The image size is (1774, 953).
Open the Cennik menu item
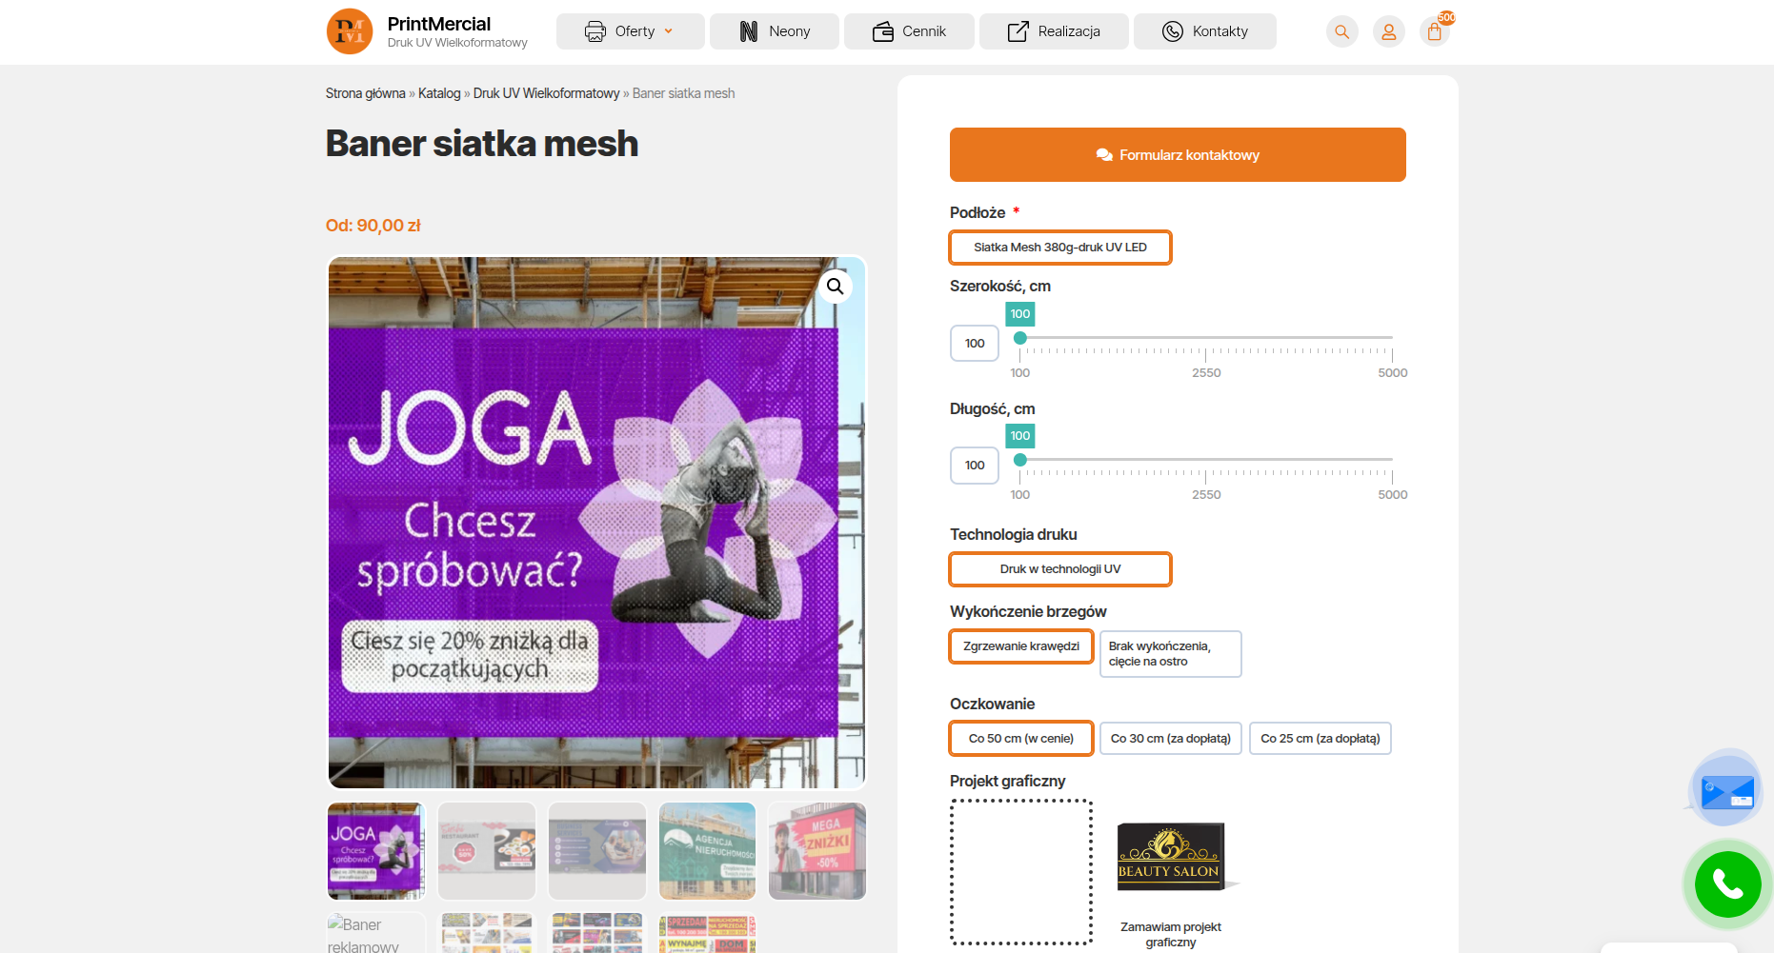pos(909,31)
